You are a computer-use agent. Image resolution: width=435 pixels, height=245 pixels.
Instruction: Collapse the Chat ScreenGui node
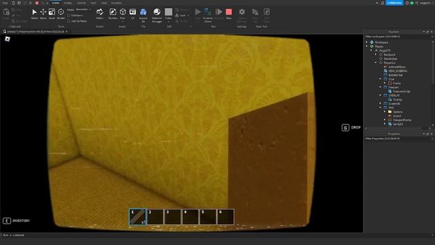[381, 79]
